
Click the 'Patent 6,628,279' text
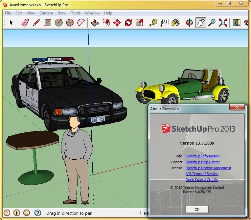pos(197,192)
